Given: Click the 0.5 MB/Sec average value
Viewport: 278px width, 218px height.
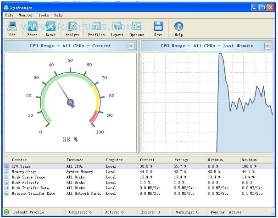Looking at the screenshot, I should pos(184,188).
